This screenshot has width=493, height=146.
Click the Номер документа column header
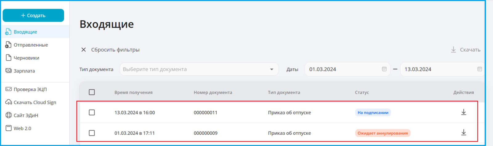coord(213,92)
